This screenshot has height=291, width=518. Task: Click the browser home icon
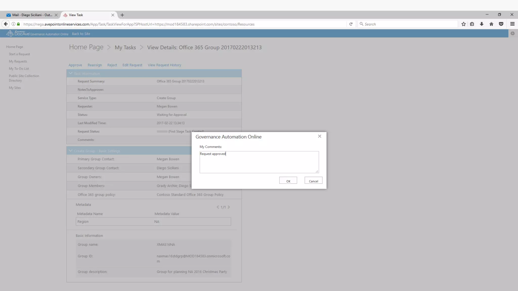click(491, 24)
